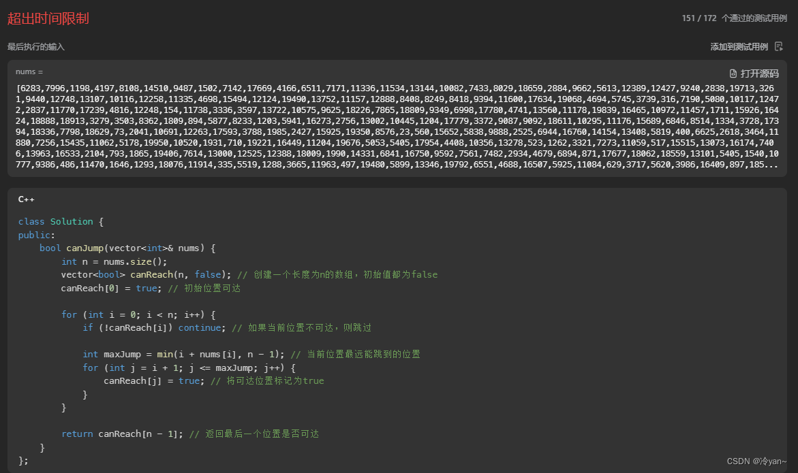Click the 'nums =' input label
Image resolution: width=798 pixels, height=473 pixels.
point(29,71)
